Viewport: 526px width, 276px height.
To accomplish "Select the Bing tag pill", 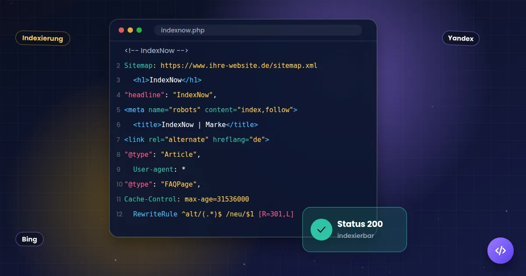I will click(x=29, y=239).
